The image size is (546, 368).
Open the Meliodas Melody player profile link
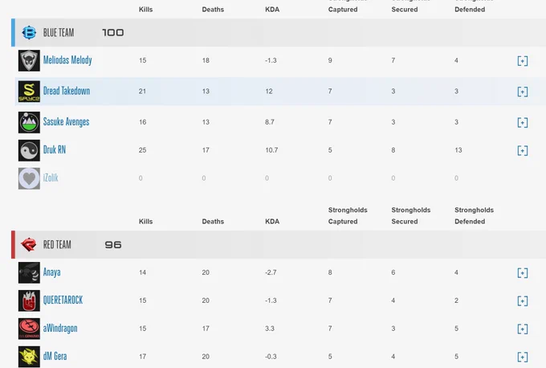67,60
